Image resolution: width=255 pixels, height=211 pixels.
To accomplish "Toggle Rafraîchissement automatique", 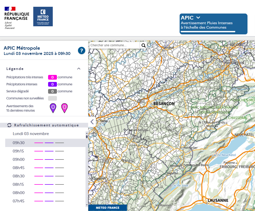I will point(46,125).
